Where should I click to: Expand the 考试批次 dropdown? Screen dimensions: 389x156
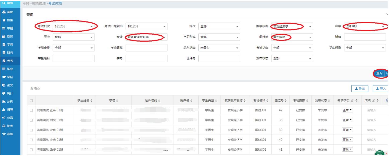point(74,26)
